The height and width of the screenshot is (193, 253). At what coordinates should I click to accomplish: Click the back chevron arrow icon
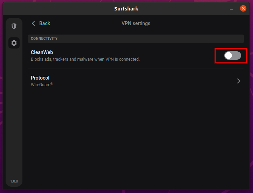pyautogui.click(x=33, y=23)
